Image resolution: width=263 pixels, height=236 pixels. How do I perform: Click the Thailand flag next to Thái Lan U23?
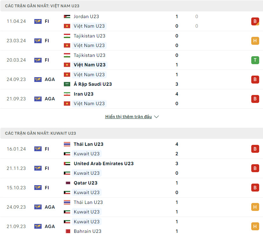pos(68,144)
